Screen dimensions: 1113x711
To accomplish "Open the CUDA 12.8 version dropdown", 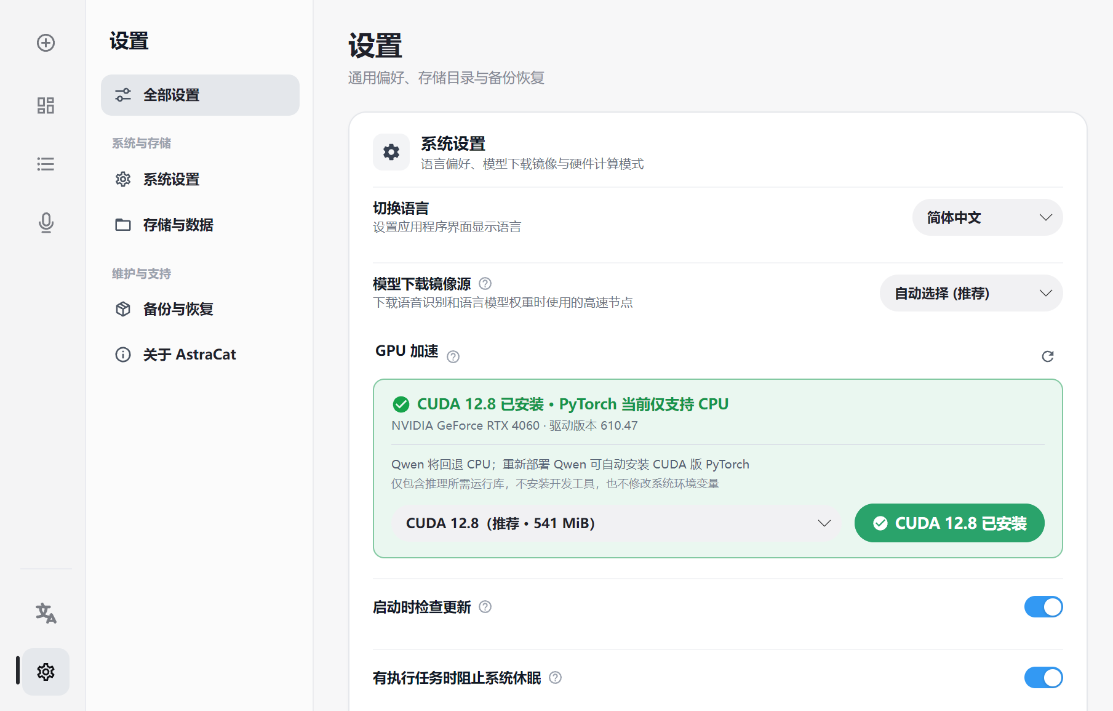I will 616,523.
